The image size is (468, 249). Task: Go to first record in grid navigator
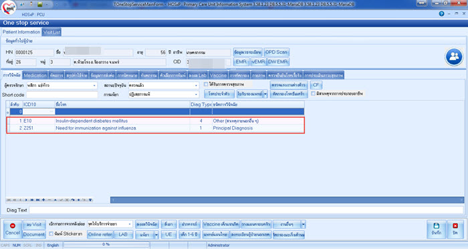pyautogui.click(x=9, y=200)
